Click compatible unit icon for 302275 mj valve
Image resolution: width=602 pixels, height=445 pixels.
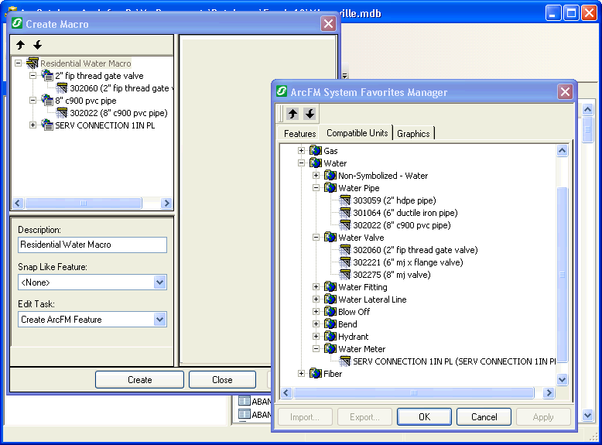tap(345, 275)
